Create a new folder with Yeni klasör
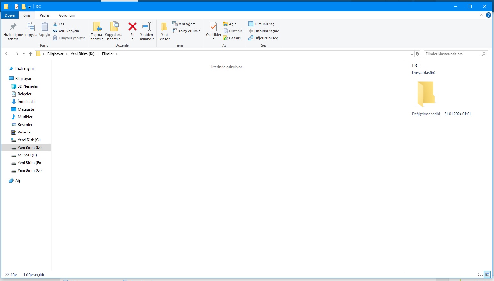Screen dimensions: 494x281 pos(164,31)
